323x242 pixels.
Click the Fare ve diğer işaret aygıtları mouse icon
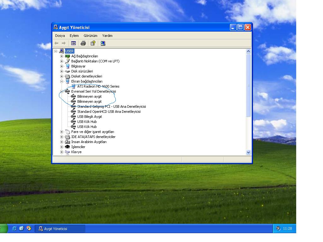(68, 132)
